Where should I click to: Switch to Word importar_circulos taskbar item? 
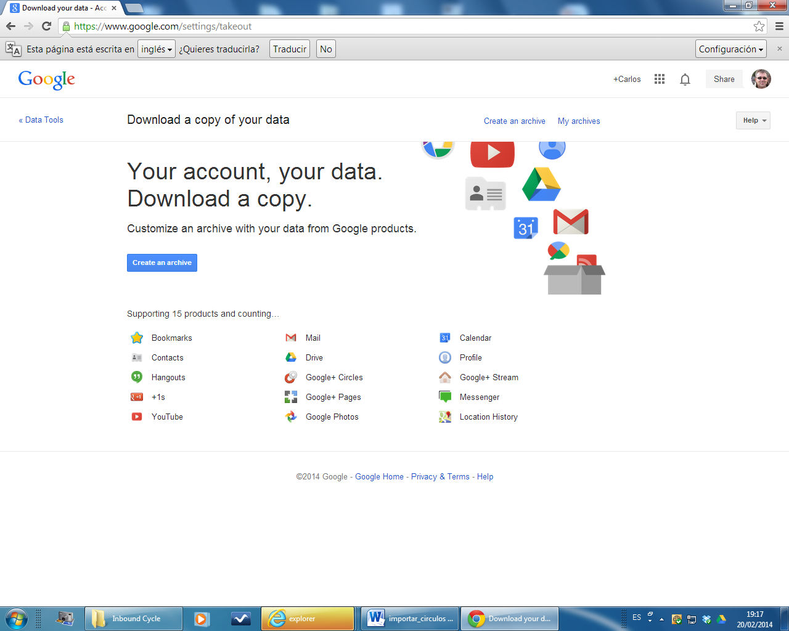click(x=410, y=619)
